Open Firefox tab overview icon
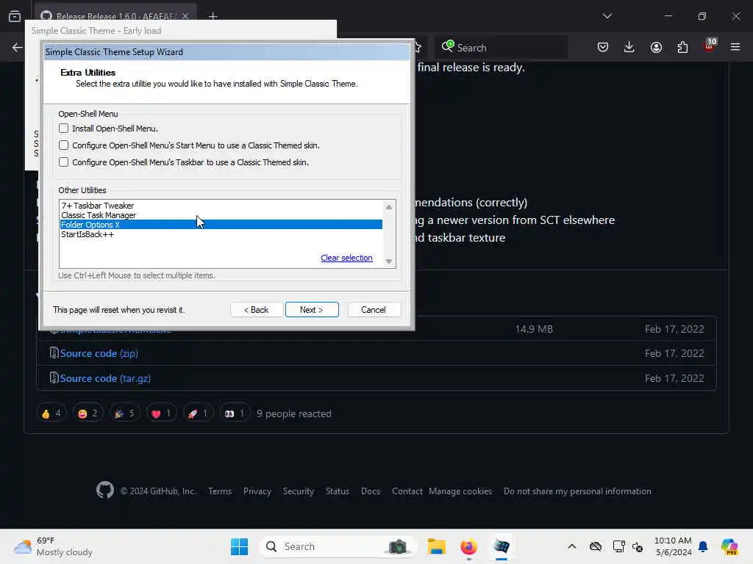Viewport: 753px width, 564px height. (x=15, y=16)
